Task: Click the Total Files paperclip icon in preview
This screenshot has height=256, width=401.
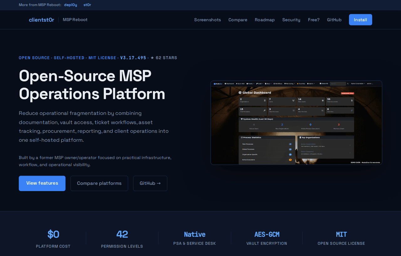Action: 352,111
